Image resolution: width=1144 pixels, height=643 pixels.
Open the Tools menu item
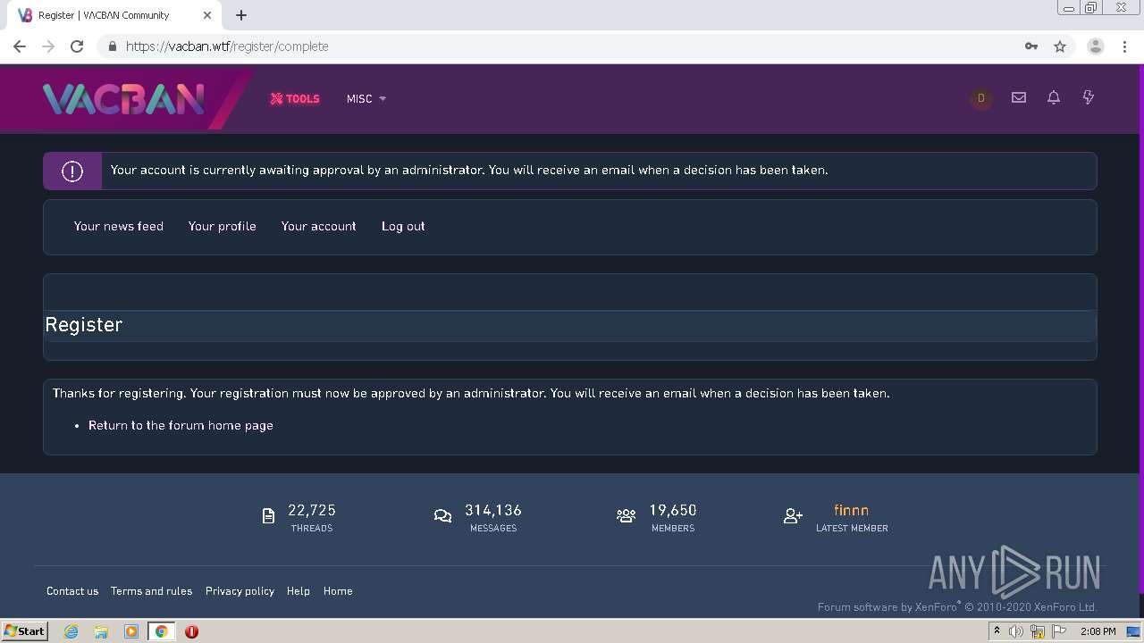[x=295, y=99]
